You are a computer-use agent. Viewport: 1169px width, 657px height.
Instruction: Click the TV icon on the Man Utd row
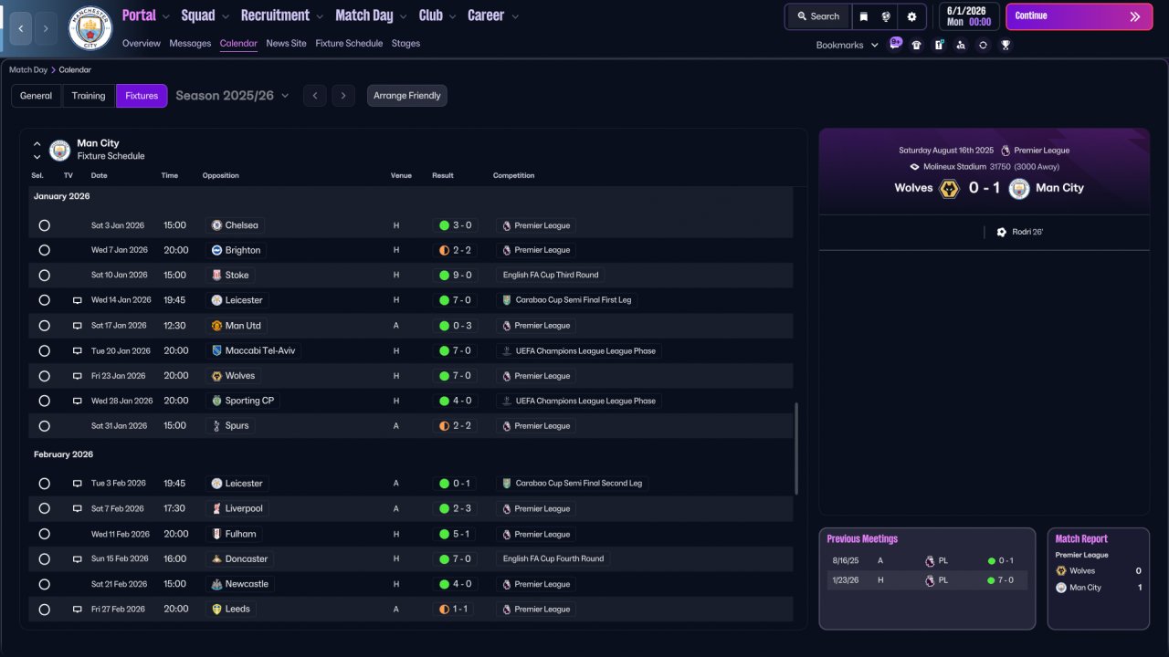(x=78, y=326)
